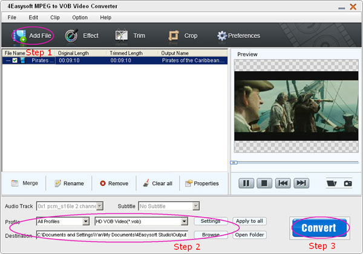
Task: Select output name Pirates of the Caribbean
Action: coord(193,60)
